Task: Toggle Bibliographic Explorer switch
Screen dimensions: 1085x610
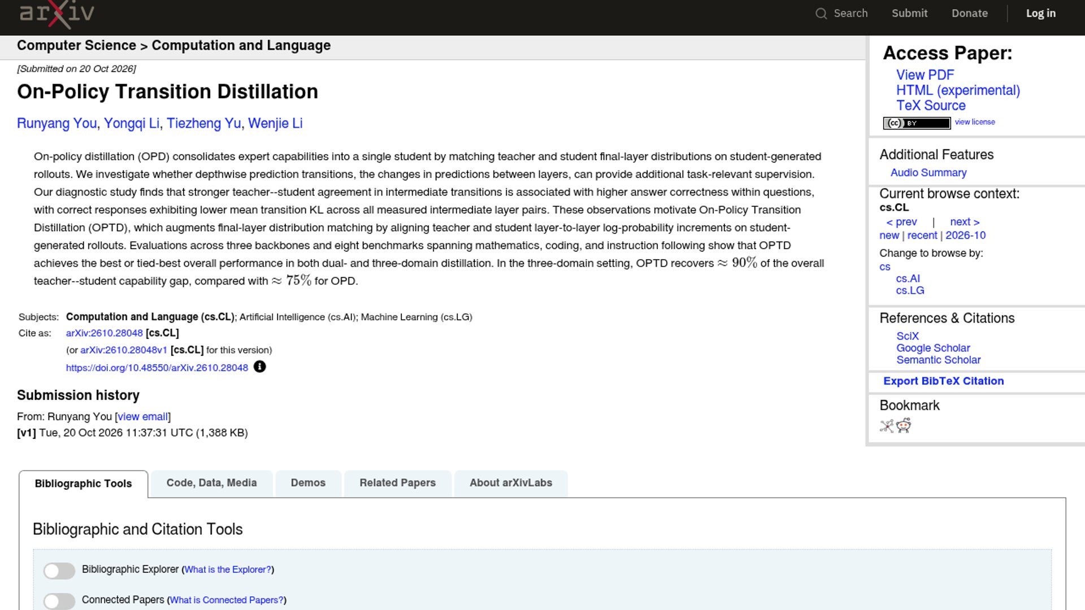Action: point(59,570)
